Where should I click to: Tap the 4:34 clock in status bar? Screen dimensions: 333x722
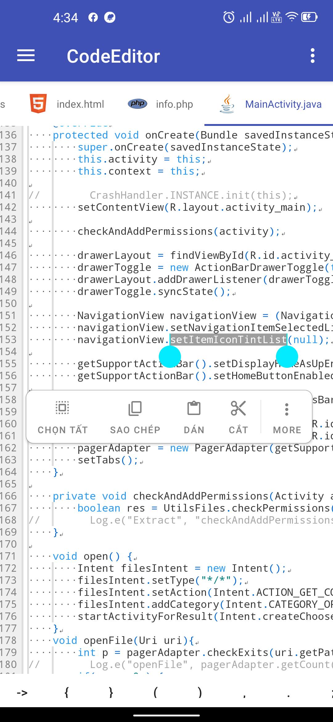pos(66,18)
